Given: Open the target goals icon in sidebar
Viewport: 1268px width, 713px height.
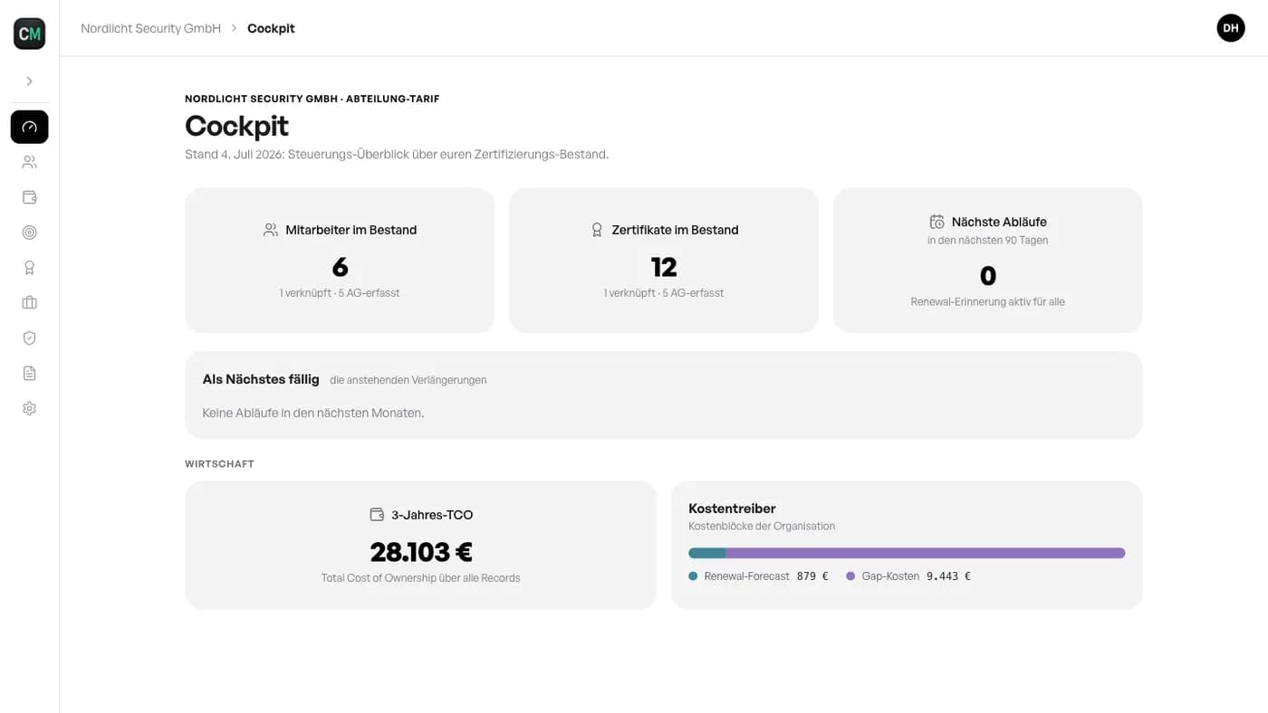Looking at the screenshot, I should point(29,233).
